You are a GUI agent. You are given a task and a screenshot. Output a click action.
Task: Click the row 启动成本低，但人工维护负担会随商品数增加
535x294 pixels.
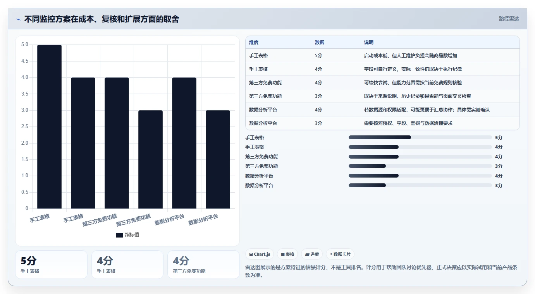382,56
